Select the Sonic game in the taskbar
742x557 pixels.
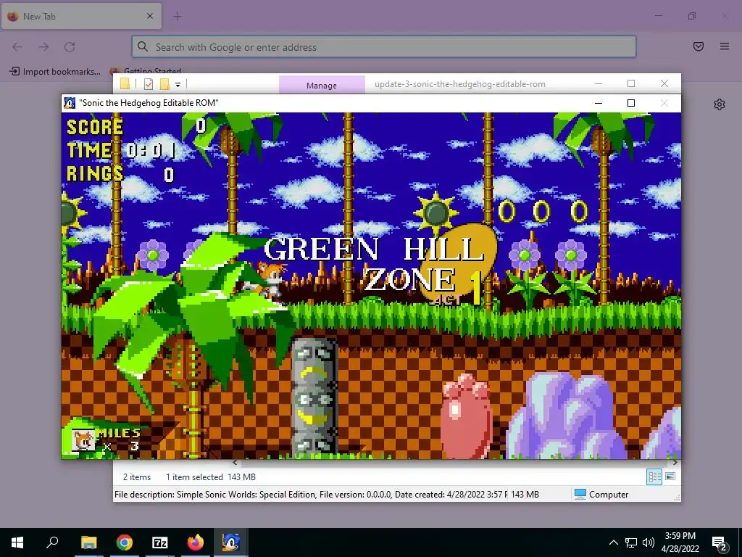231,542
